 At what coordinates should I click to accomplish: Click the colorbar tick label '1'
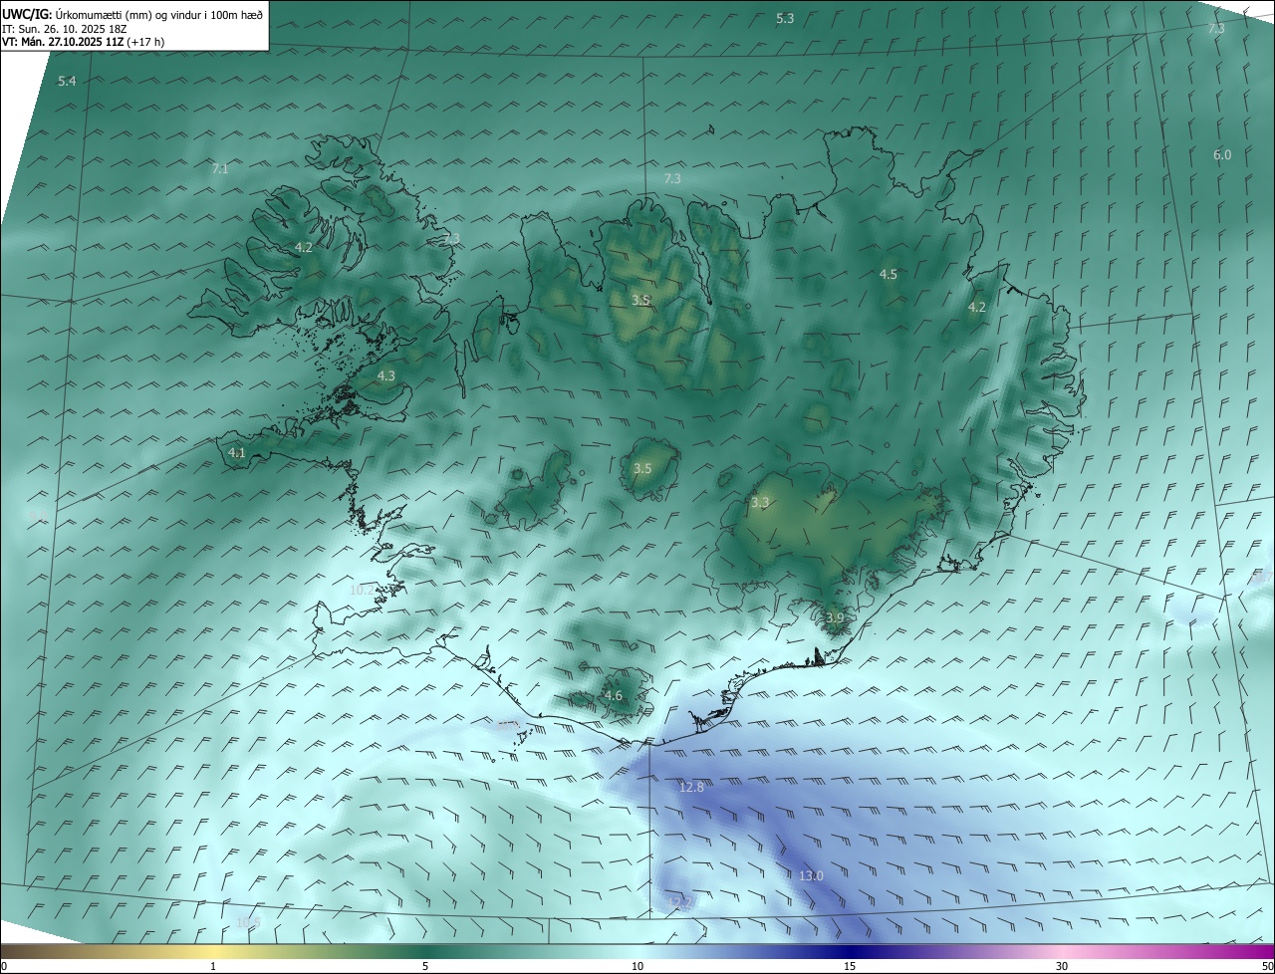pos(213,966)
